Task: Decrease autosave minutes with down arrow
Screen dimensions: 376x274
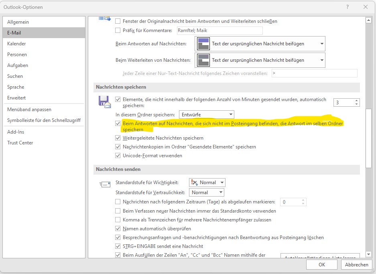Action: [x=357, y=104]
